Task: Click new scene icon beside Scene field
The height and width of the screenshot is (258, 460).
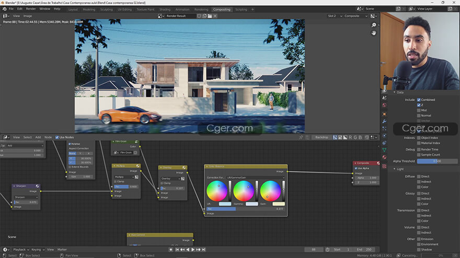Action: tap(398, 9)
